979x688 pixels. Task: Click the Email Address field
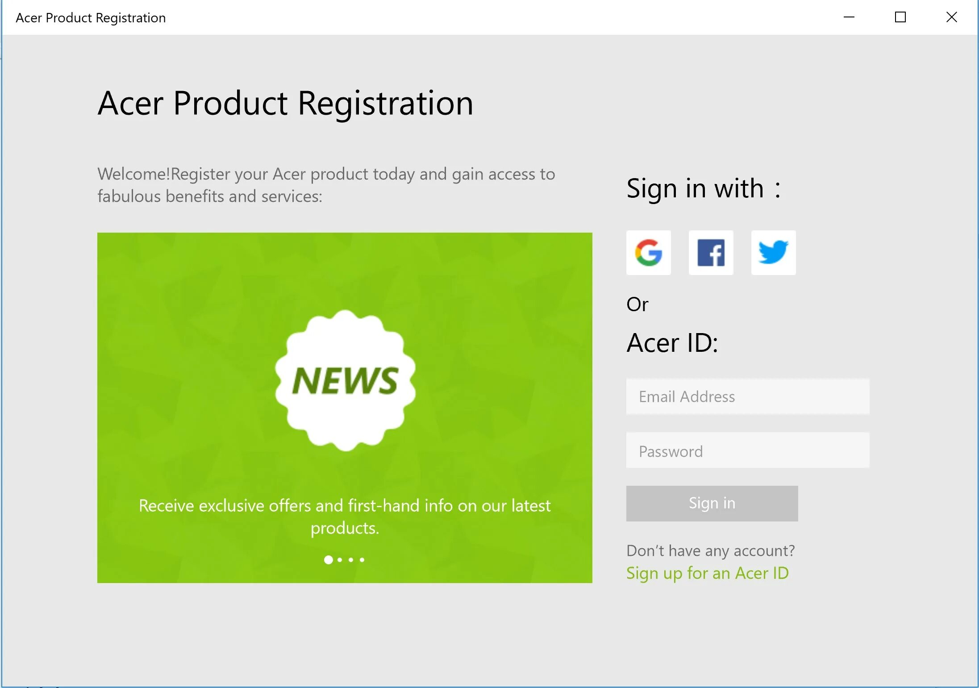pos(748,396)
